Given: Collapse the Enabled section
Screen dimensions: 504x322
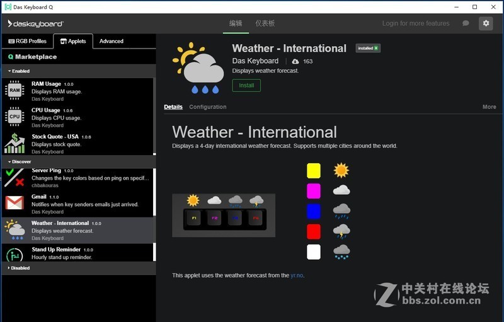Looking at the screenshot, I should [x=19, y=71].
